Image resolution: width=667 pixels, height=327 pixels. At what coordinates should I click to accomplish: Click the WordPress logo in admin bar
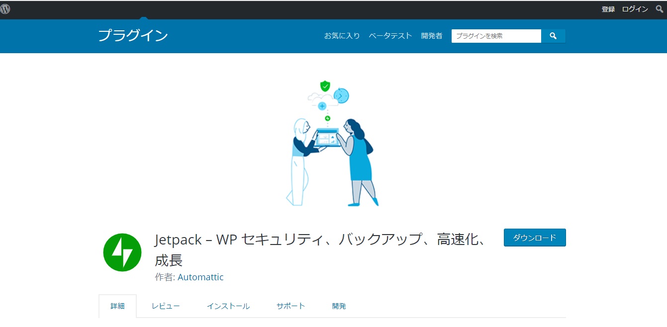pyautogui.click(x=5, y=9)
